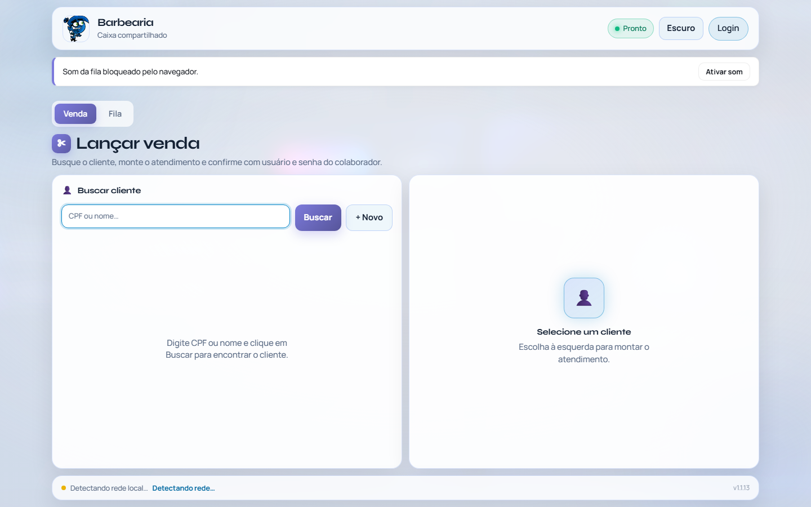Click the Som da fila bloqueado message
This screenshot has height=507, width=811.
click(131, 72)
